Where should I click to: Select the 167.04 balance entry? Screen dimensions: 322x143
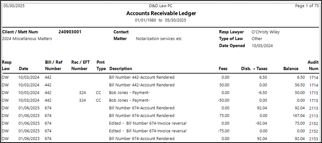pyautogui.click(x=299, y=116)
